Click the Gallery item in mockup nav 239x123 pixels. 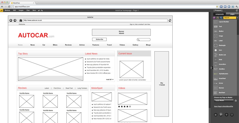coord(135,45)
